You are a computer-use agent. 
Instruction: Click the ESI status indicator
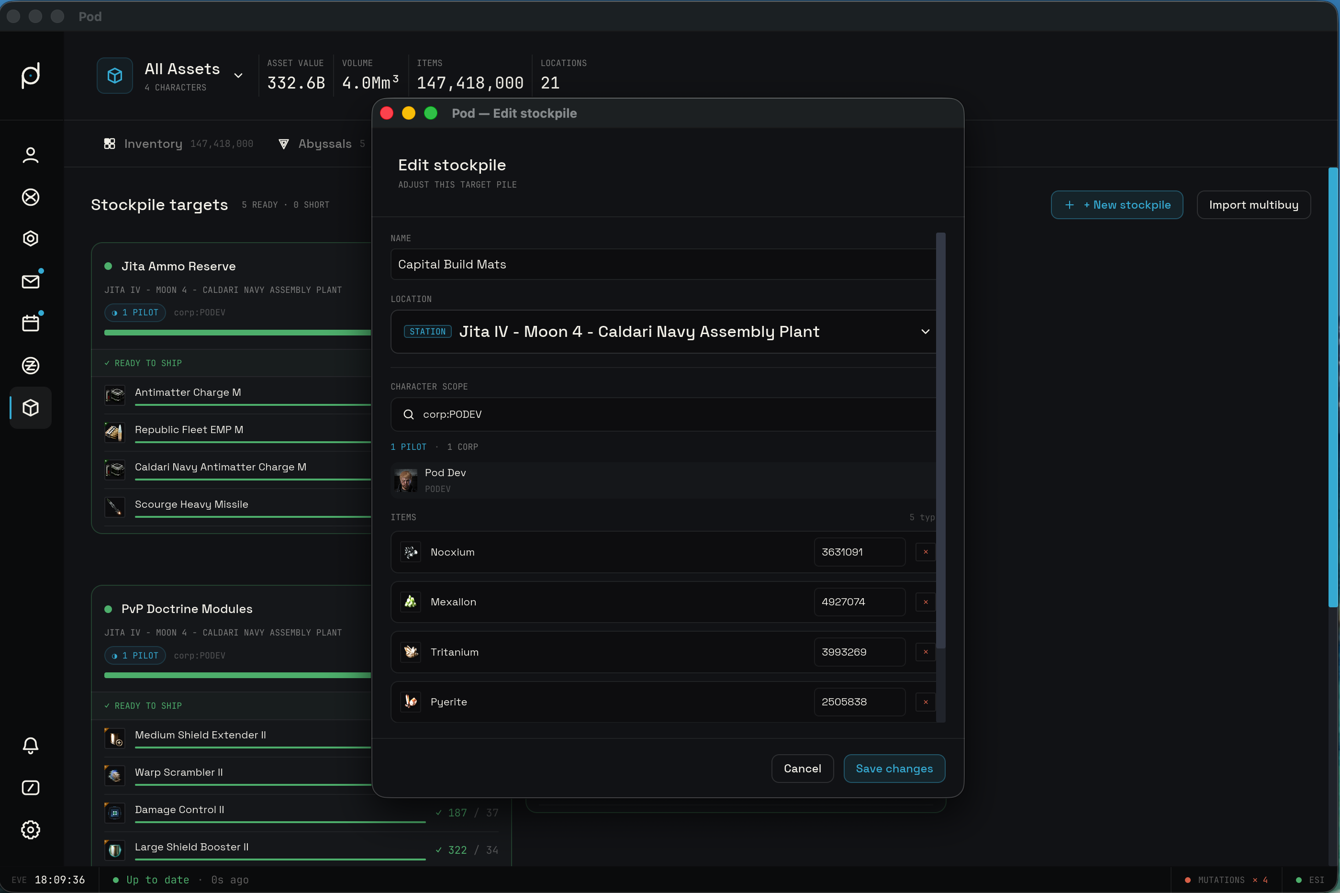click(x=1310, y=880)
